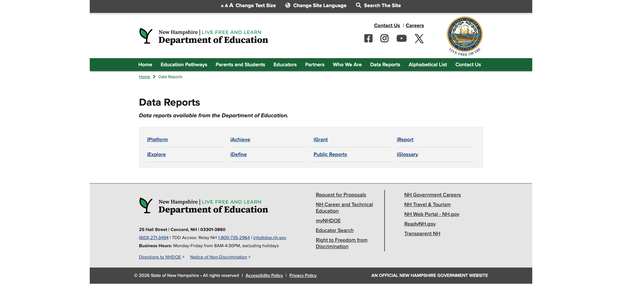The width and height of the screenshot is (622, 284).
Task: Open Search The Site
Action: pyautogui.click(x=382, y=5)
